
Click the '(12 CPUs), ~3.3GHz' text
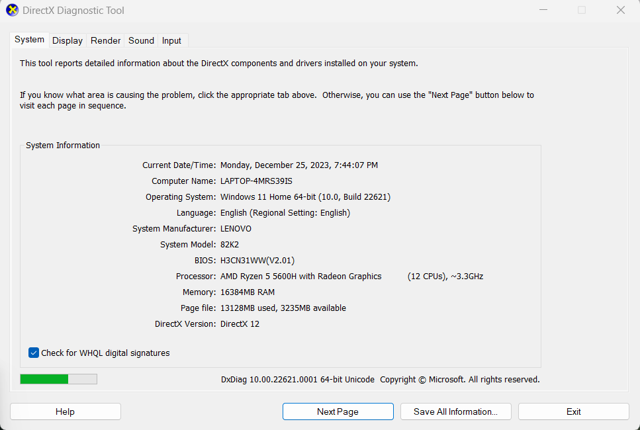point(445,277)
